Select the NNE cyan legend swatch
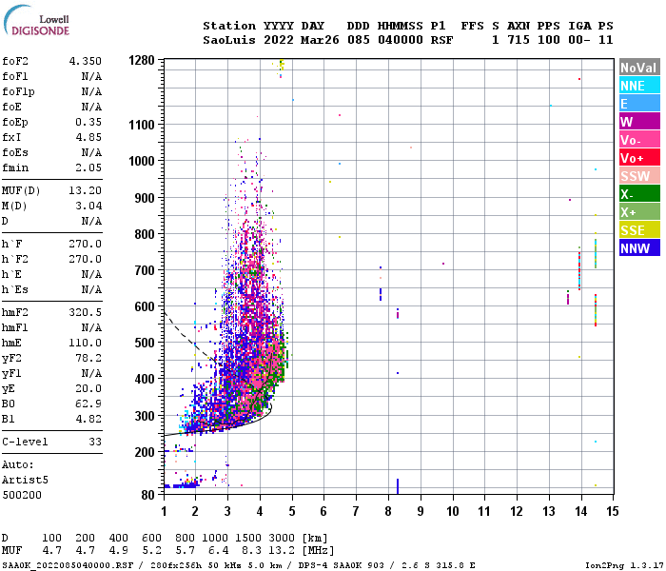666x571 pixels. (x=639, y=86)
